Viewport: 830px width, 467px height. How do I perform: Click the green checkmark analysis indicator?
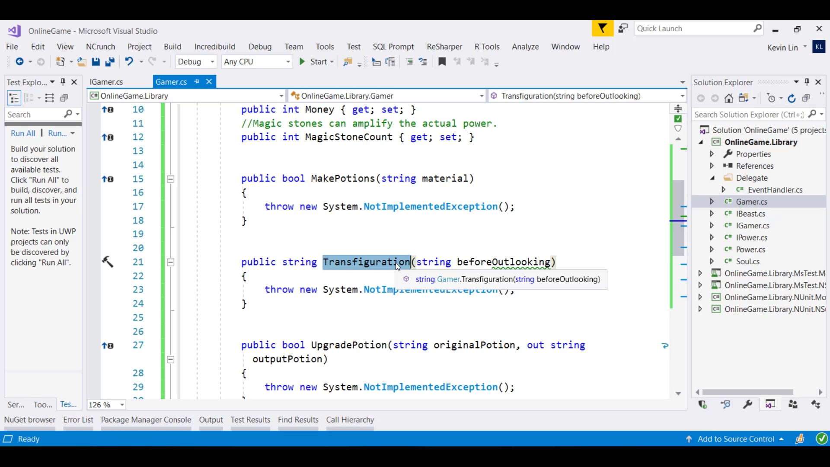[x=678, y=119]
